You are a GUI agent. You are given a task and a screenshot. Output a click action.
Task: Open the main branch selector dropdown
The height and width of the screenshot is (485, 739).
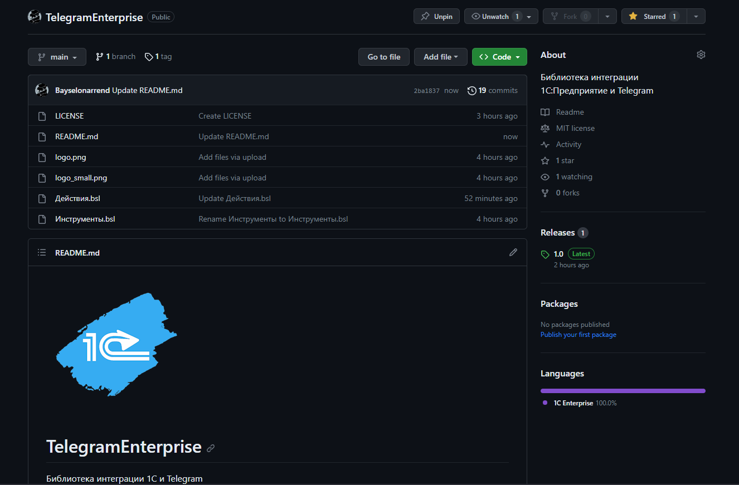tap(57, 57)
